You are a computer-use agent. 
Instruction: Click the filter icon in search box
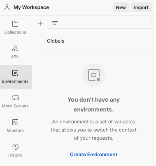55,24
